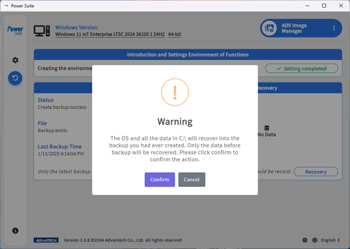Click the computer monitor icon

click(x=42, y=31)
